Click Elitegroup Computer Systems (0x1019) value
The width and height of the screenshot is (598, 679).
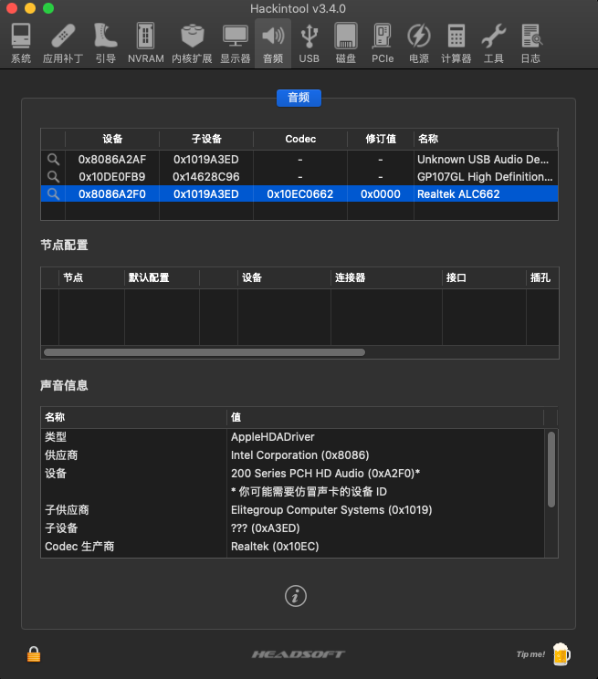coord(331,509)
